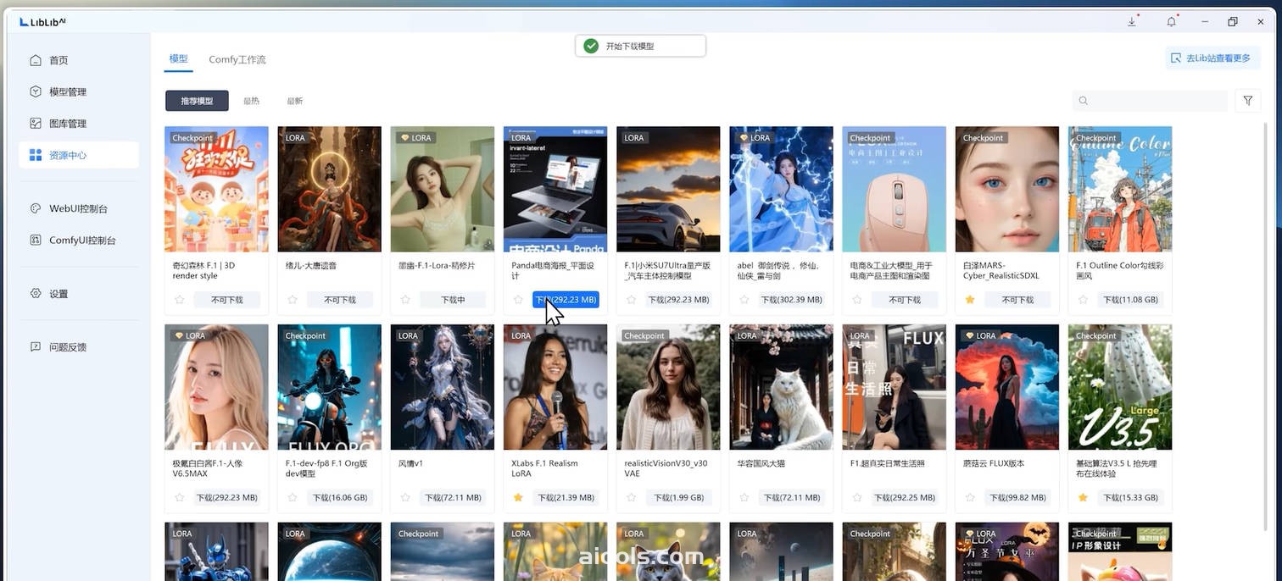This screenshot has height=581, width=1282.
Task: Click the 下载(1.99 GB) button
Action: [678, 498]
